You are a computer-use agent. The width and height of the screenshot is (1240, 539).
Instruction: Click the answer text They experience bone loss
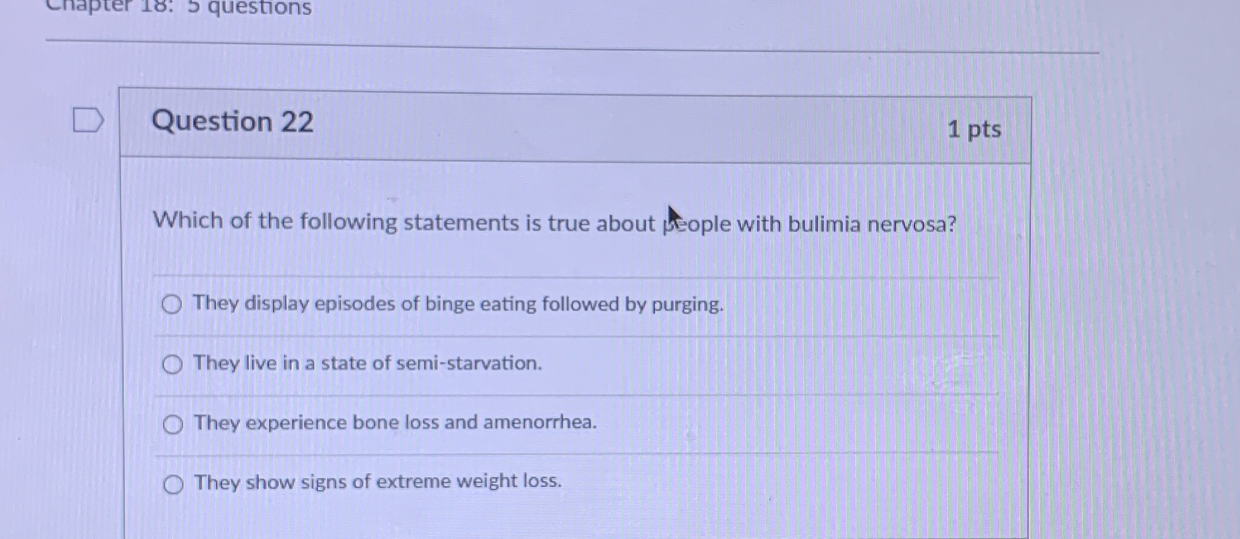click(394, 422)
